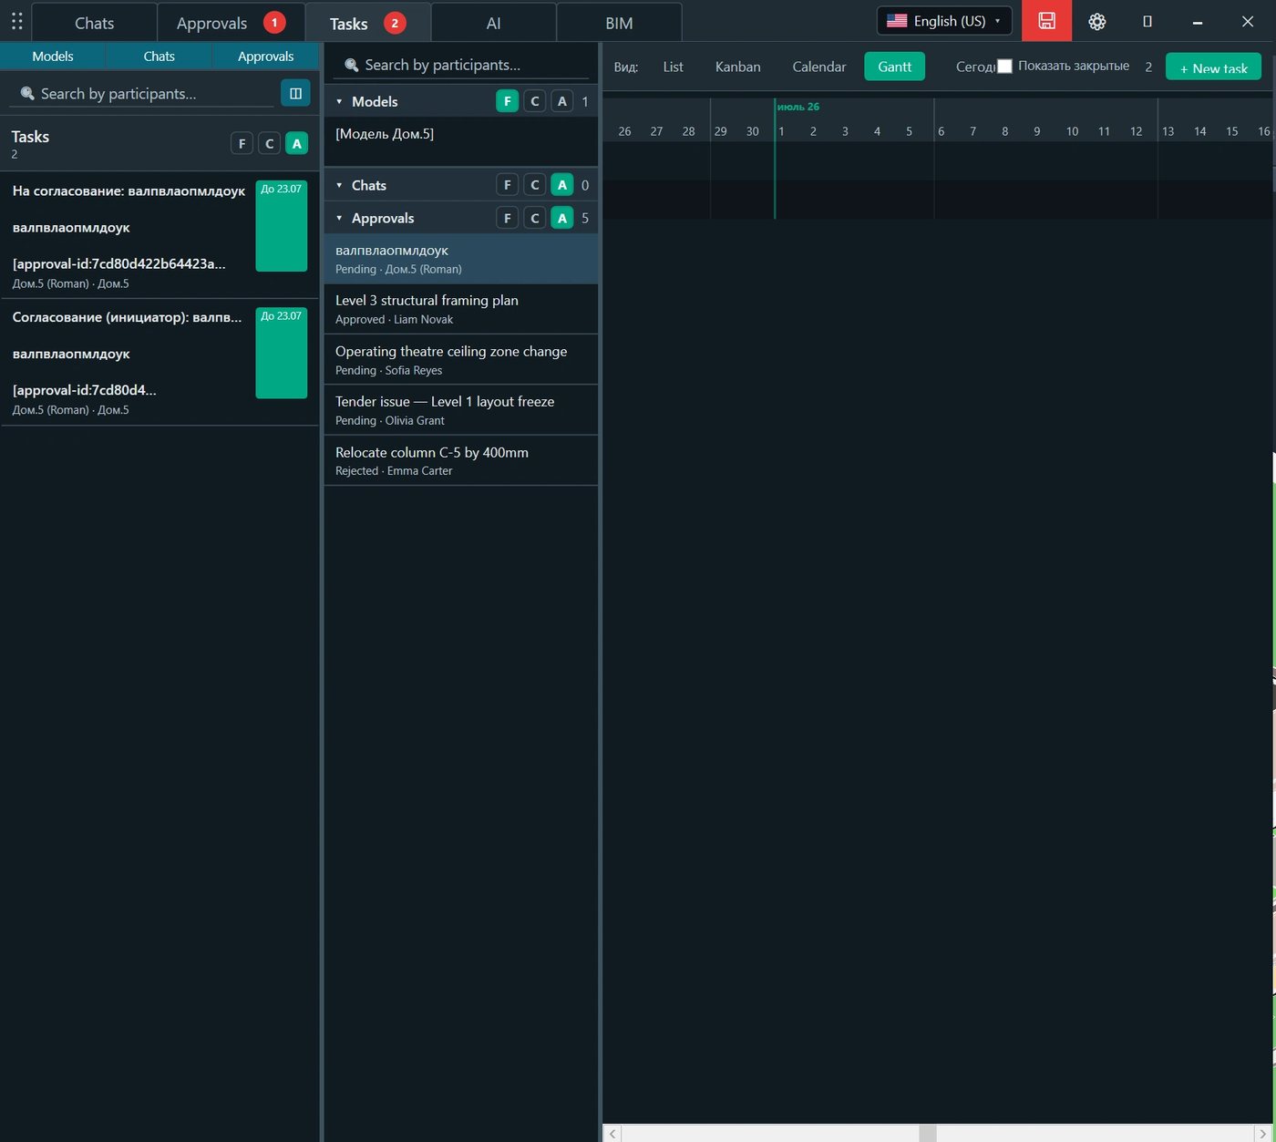The height and width of the screenshot is (1142, 1276).
Task: Select the Kanban view
Action: click(x=737, y=67)
